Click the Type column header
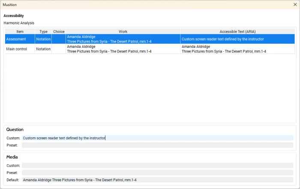 [x=43, y=32]
